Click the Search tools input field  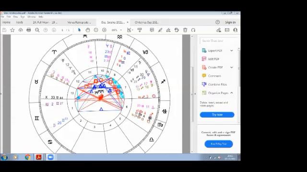(x=219, y=41)
